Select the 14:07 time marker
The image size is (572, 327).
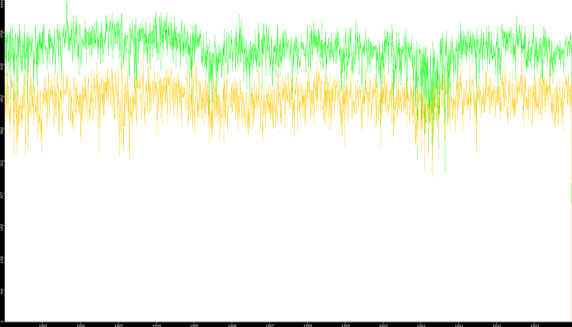(x=270, y=325)
